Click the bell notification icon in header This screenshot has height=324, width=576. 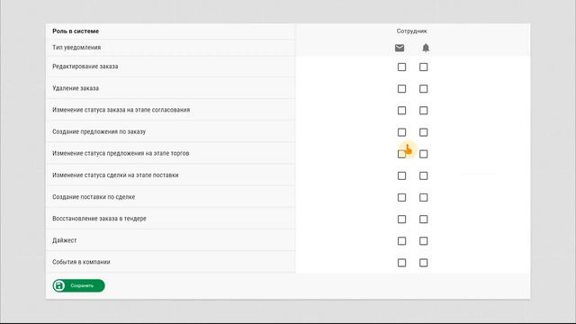click(426, 48)
